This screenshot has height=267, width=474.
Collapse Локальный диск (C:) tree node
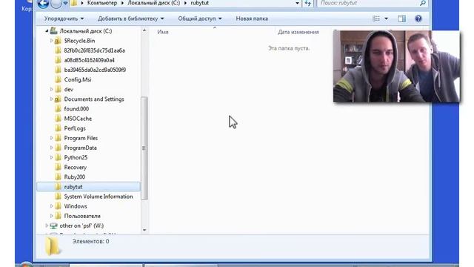[47, 31]
